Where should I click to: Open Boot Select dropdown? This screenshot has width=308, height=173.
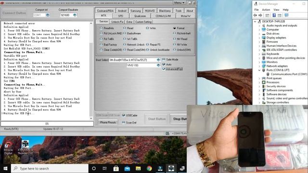[158, 60]
